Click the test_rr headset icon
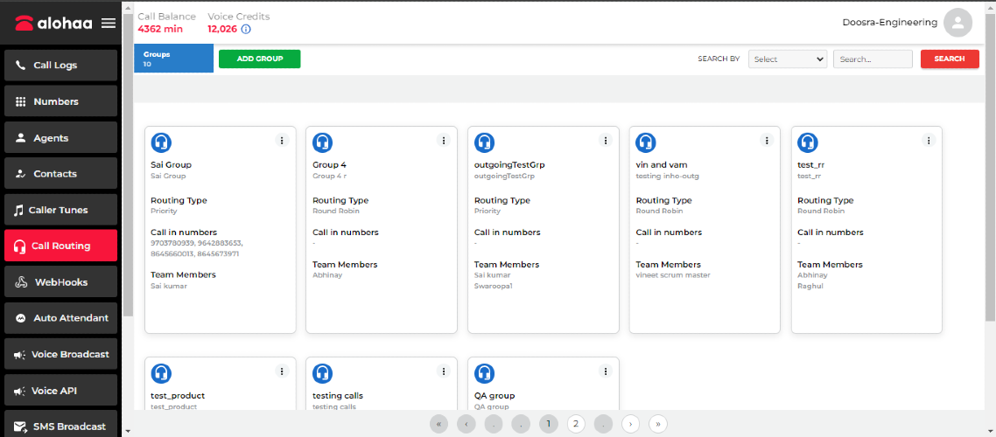The height and width of the screenshot is (437, 996). coord(808,142)
